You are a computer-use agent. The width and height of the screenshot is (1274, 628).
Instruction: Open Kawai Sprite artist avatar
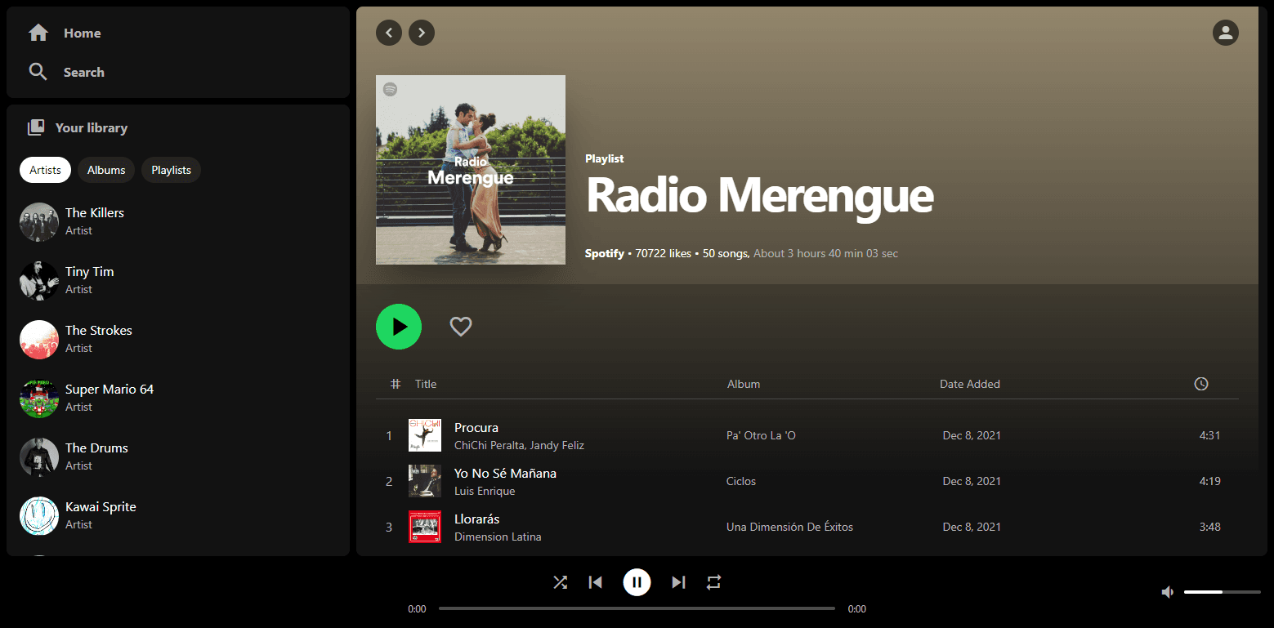(39, 516)
